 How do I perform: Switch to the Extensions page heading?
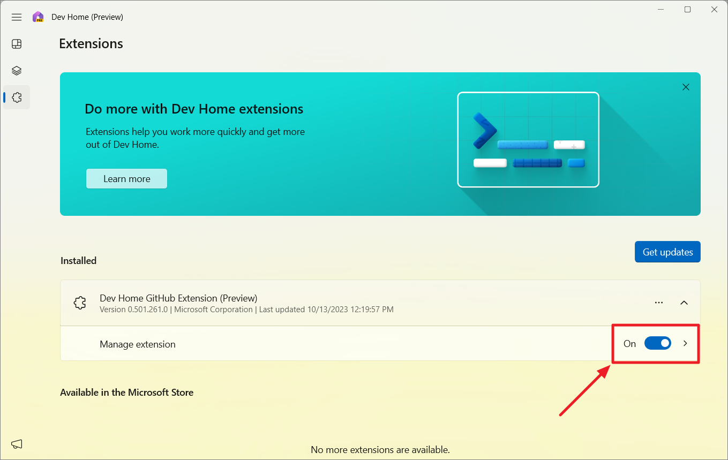[x=91, y=43]
